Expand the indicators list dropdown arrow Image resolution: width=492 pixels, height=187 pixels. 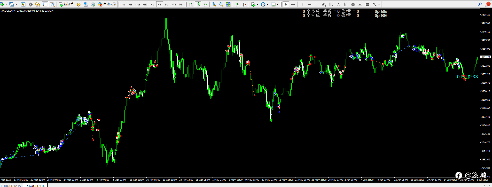tap(257, 4)
